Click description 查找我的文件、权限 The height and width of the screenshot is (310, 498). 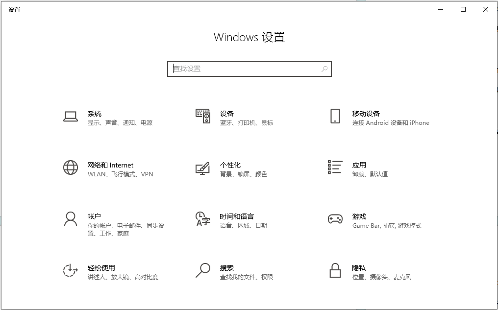point(247,277)
